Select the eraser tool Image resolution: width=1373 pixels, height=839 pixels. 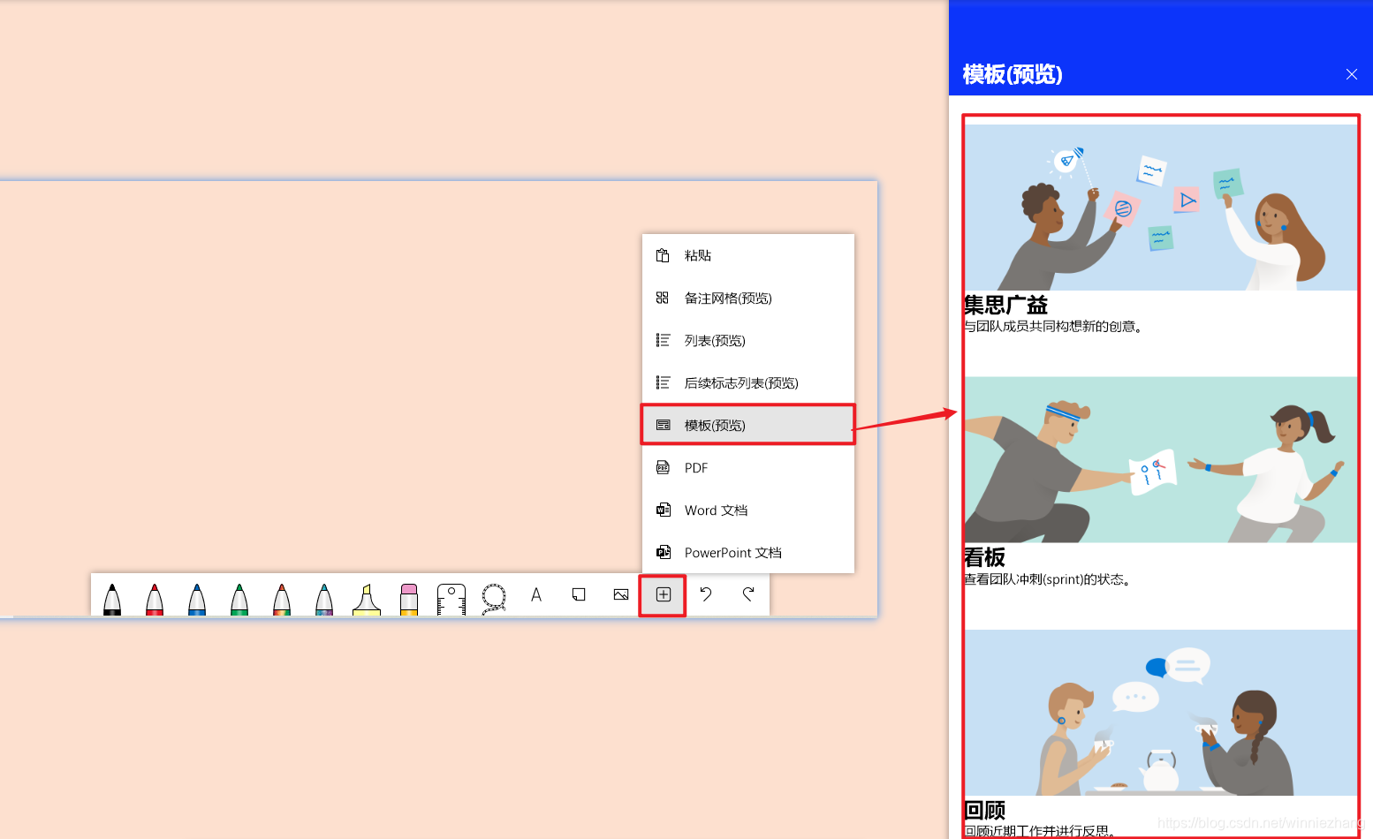409,598
